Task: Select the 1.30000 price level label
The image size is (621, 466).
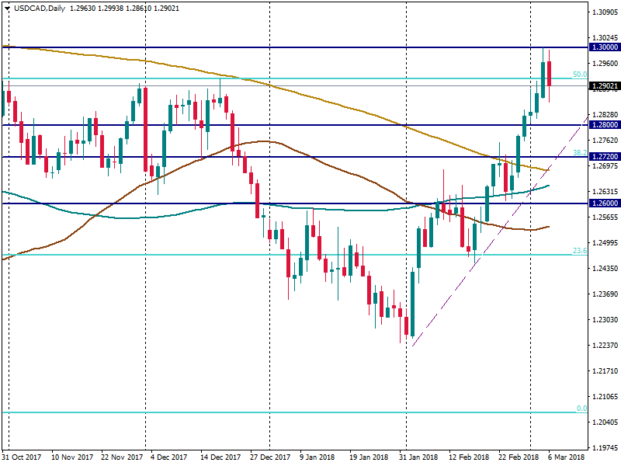Action: [603, 47]
